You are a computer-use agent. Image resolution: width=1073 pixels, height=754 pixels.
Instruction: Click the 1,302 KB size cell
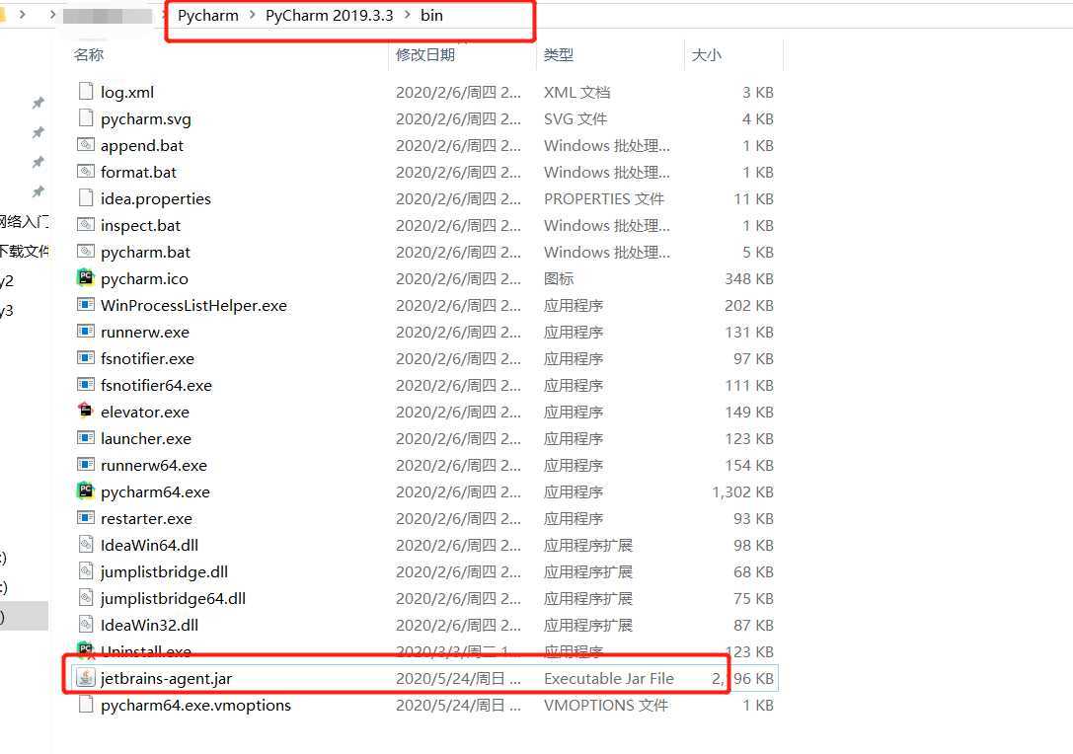pyautogui.click(x=742, y=491)
